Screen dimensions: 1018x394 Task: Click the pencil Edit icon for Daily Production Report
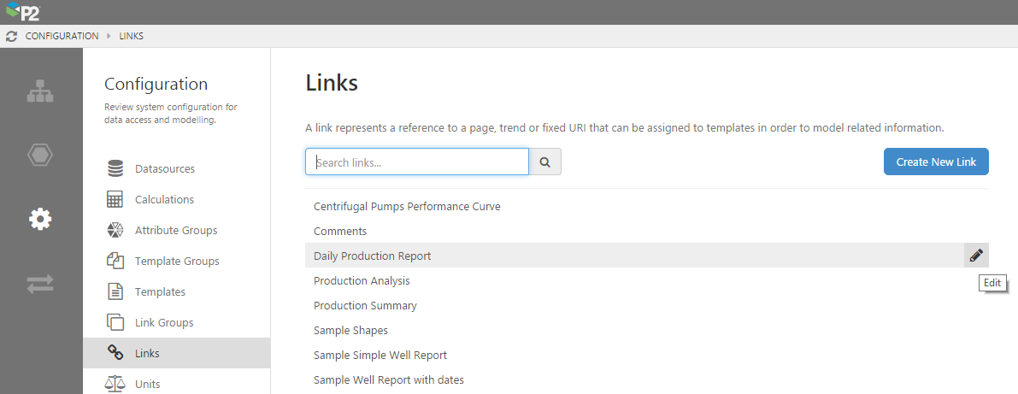pyautogui.click(x=975, y=256)
